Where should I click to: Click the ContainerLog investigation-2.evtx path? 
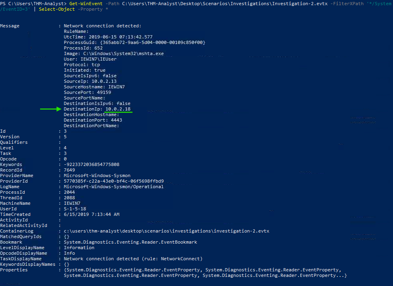pos(167,231)
